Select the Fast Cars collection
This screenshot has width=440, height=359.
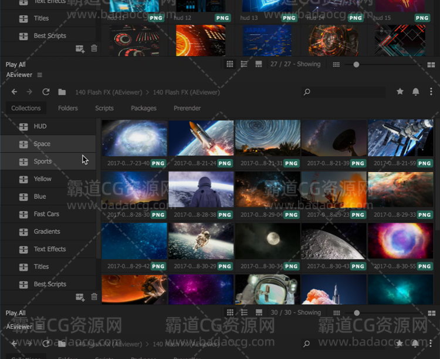coord(48,214)
